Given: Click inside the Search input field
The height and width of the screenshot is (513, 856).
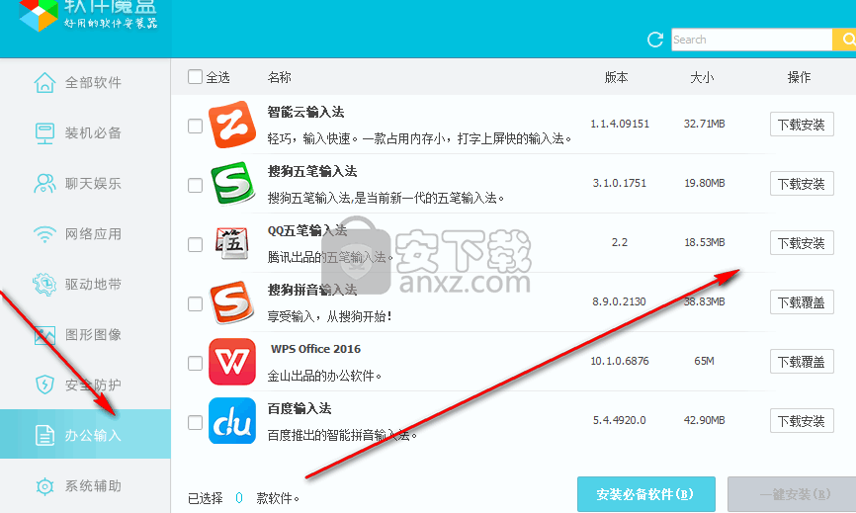Looking at the screenshot, I should point(752,40).
